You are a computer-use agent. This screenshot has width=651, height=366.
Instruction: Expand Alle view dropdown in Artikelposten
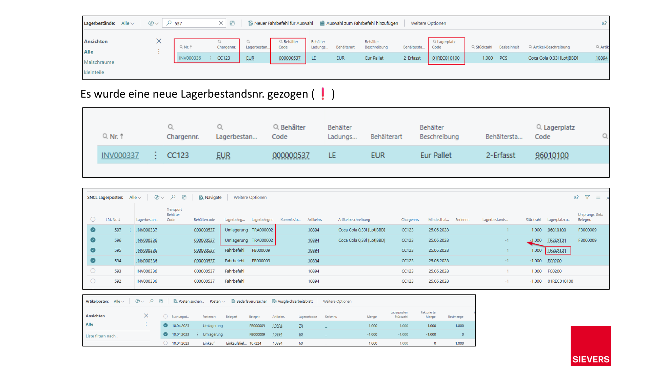tap(119, 301)
